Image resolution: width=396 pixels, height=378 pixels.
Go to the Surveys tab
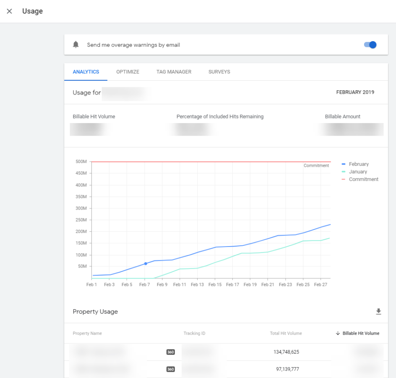(x=219, y=72)
